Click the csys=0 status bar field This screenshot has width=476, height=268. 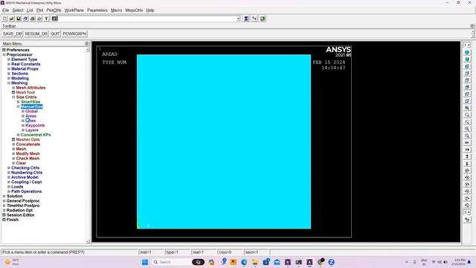(x=230, y=252)
